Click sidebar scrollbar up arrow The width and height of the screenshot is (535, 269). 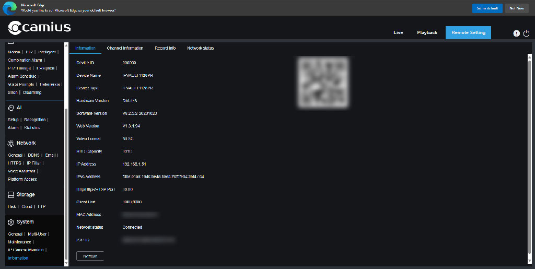[x=66, y=45]
